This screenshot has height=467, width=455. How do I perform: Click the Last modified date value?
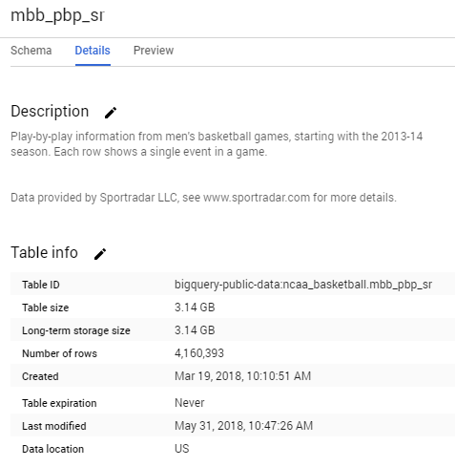pos(243,426)
